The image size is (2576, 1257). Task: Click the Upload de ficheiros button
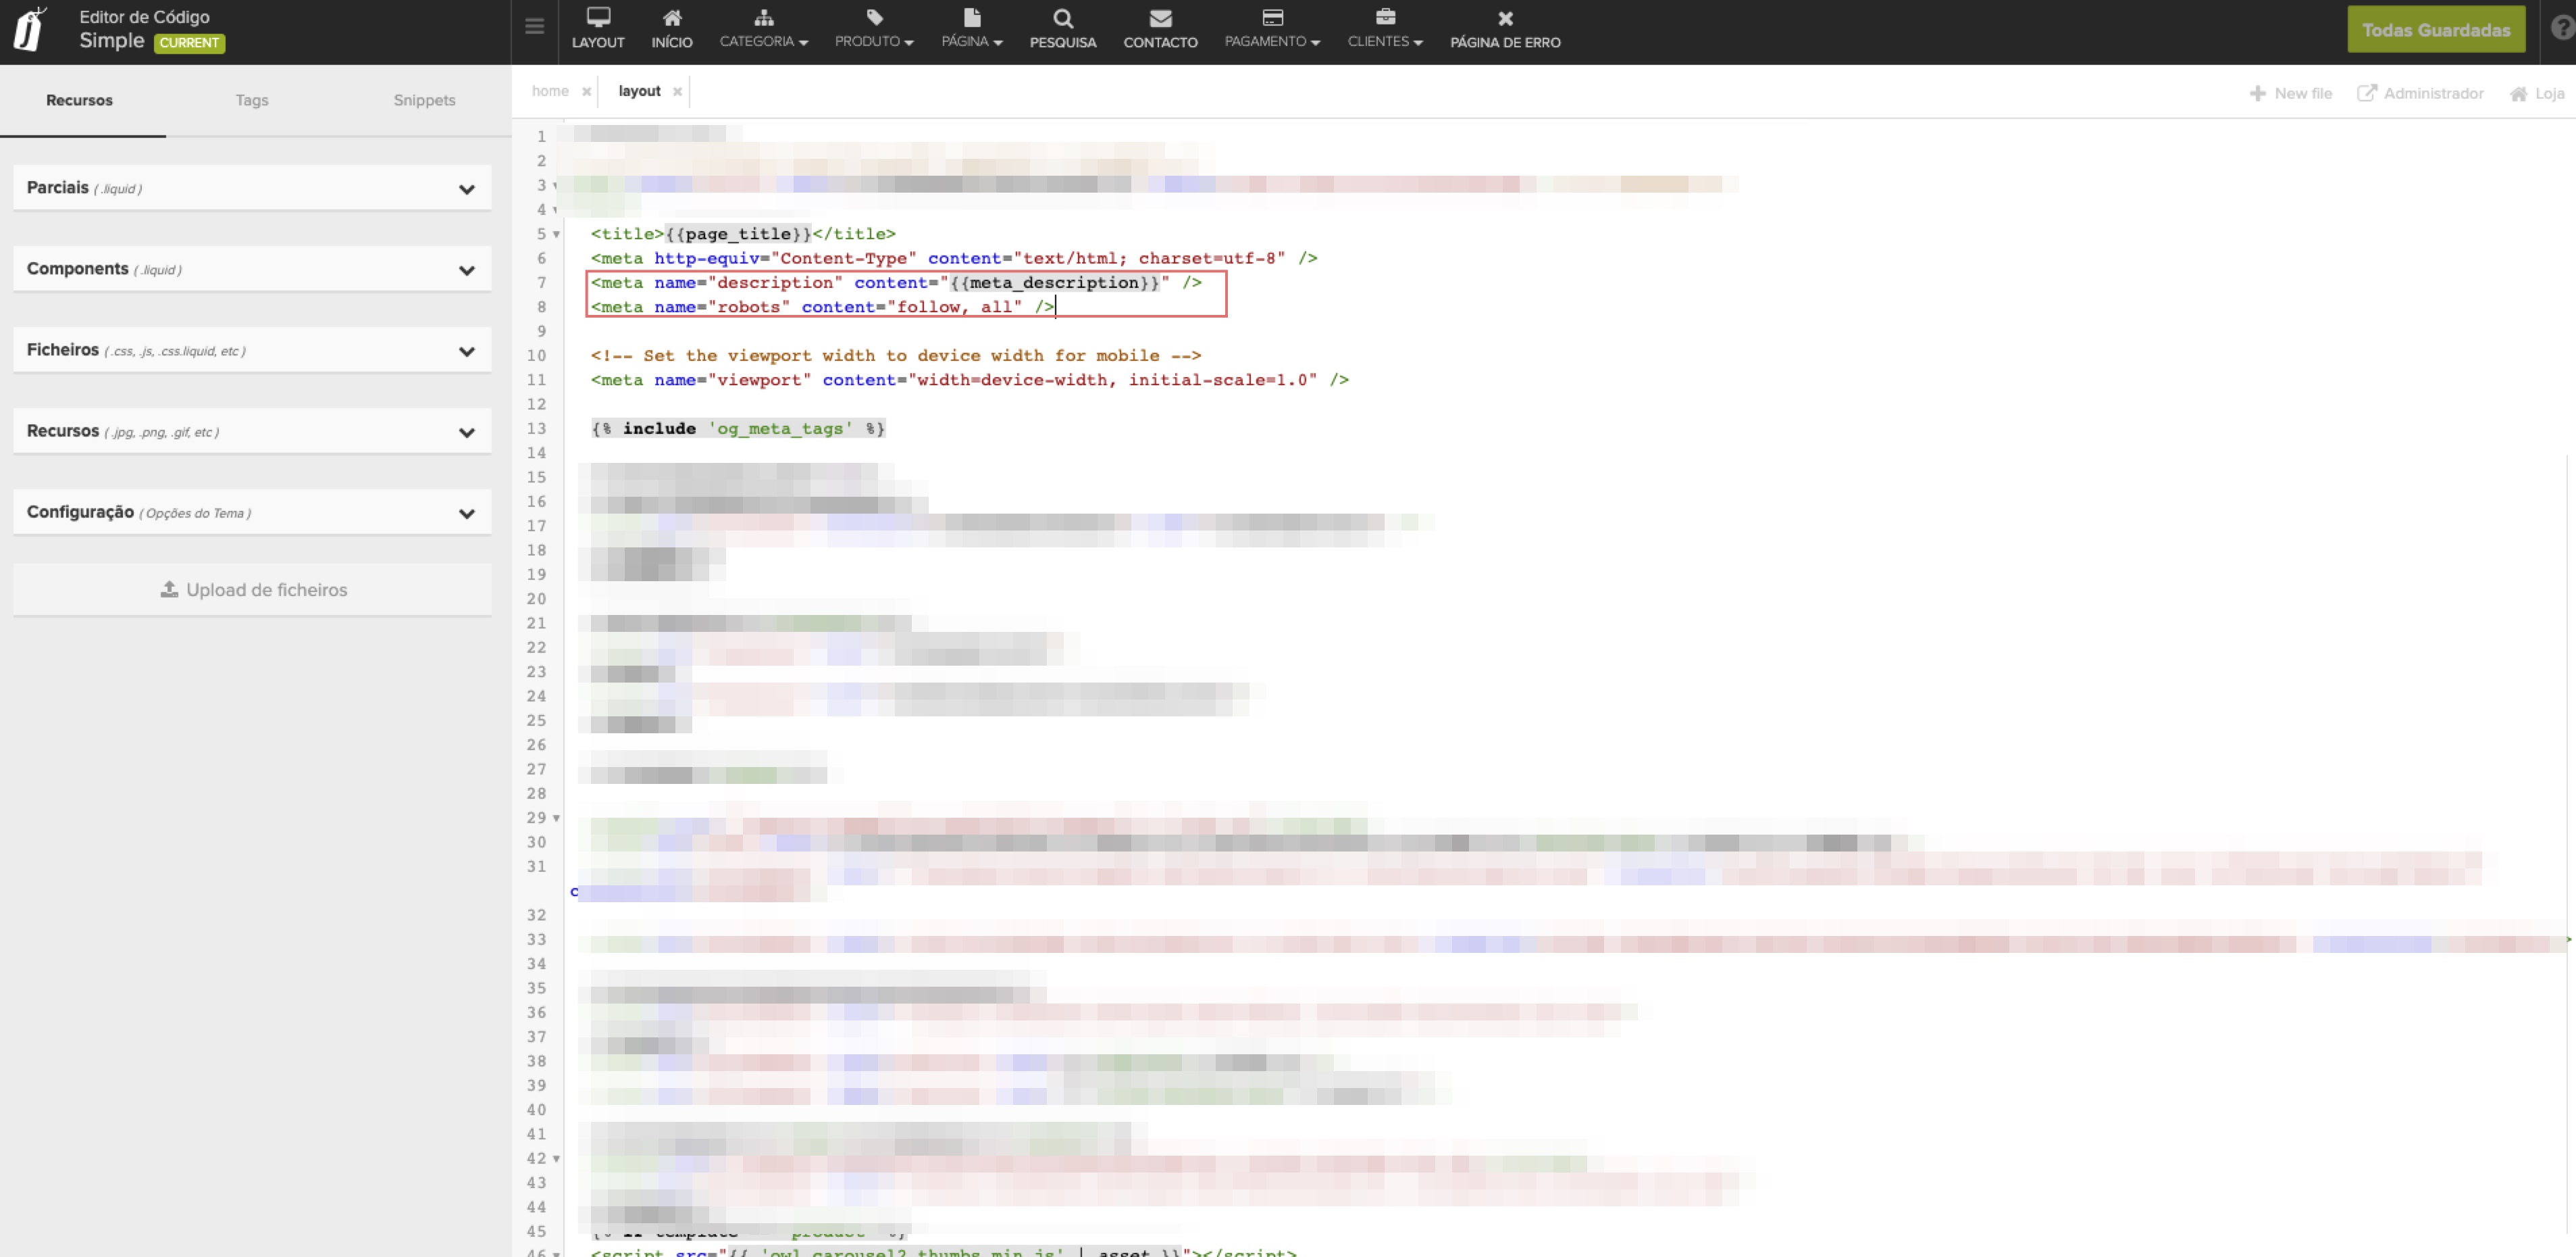[252, 589]
